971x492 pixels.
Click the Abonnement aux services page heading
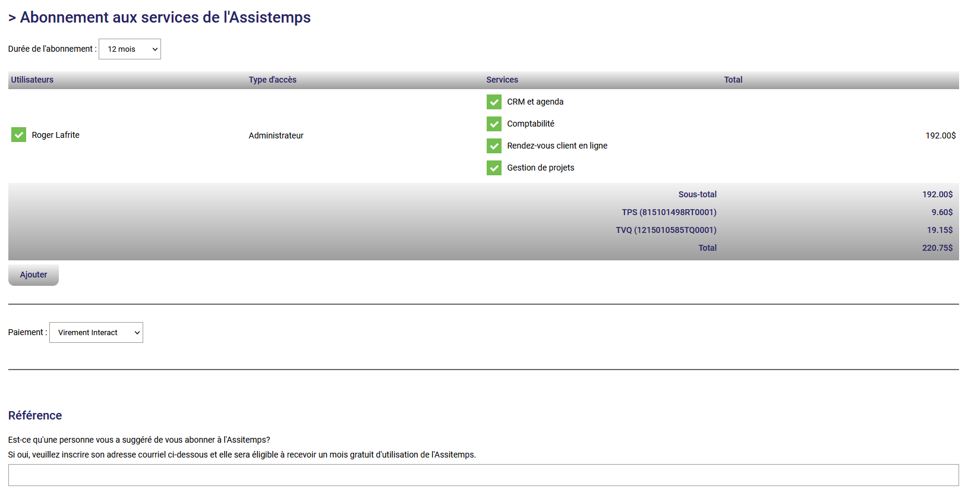[165, 17]
